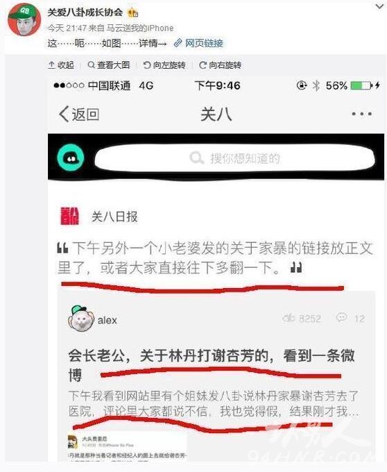The image size is (387, 472).
Task: Open the comments bubble icon showing 12
Action: point(341,318)
